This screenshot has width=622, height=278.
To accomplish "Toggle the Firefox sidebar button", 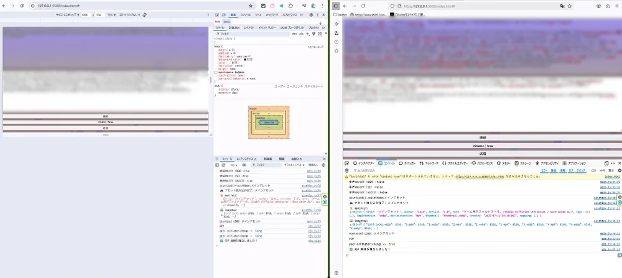I will click(336, 6).
